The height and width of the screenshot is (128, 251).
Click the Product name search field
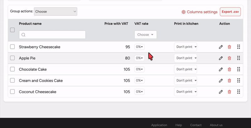click(52, 35)
